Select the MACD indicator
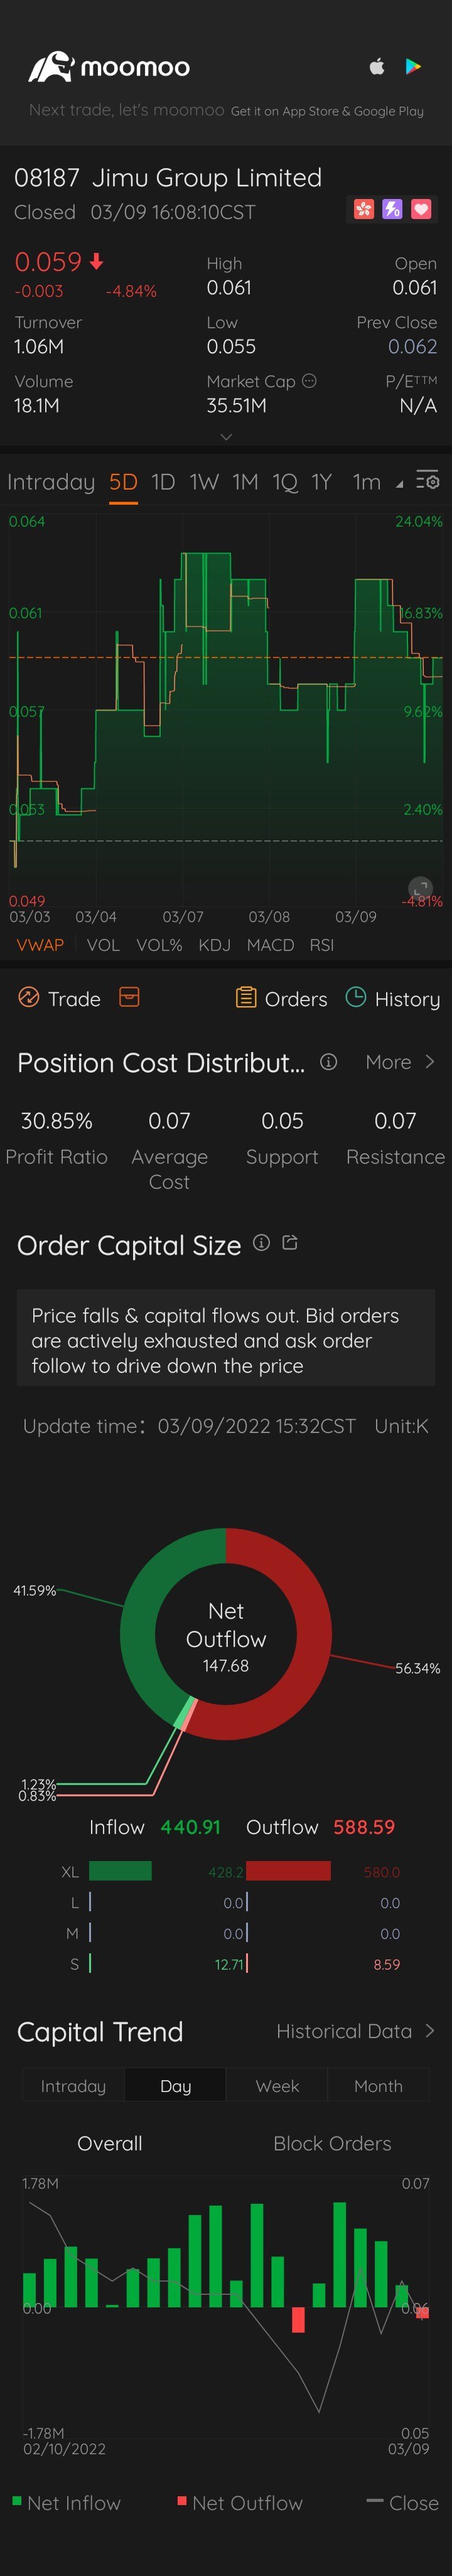 [x=270, y=945]
